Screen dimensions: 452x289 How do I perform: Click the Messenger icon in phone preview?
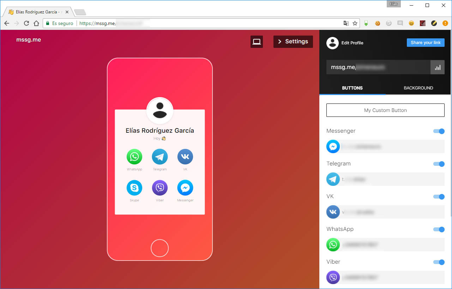185,188
